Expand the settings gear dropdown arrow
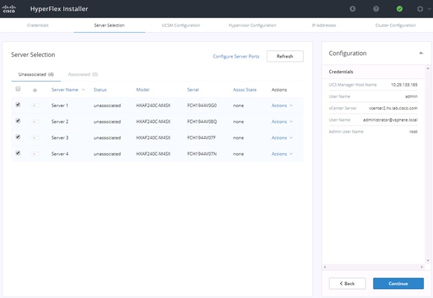 point(429,8)
